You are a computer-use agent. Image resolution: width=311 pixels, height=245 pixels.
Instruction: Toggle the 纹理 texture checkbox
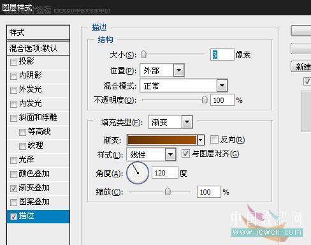(x=22, y=146)
